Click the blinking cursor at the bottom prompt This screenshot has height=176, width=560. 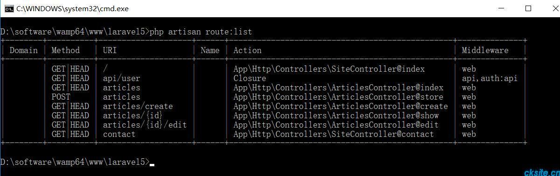click(152, 164)
